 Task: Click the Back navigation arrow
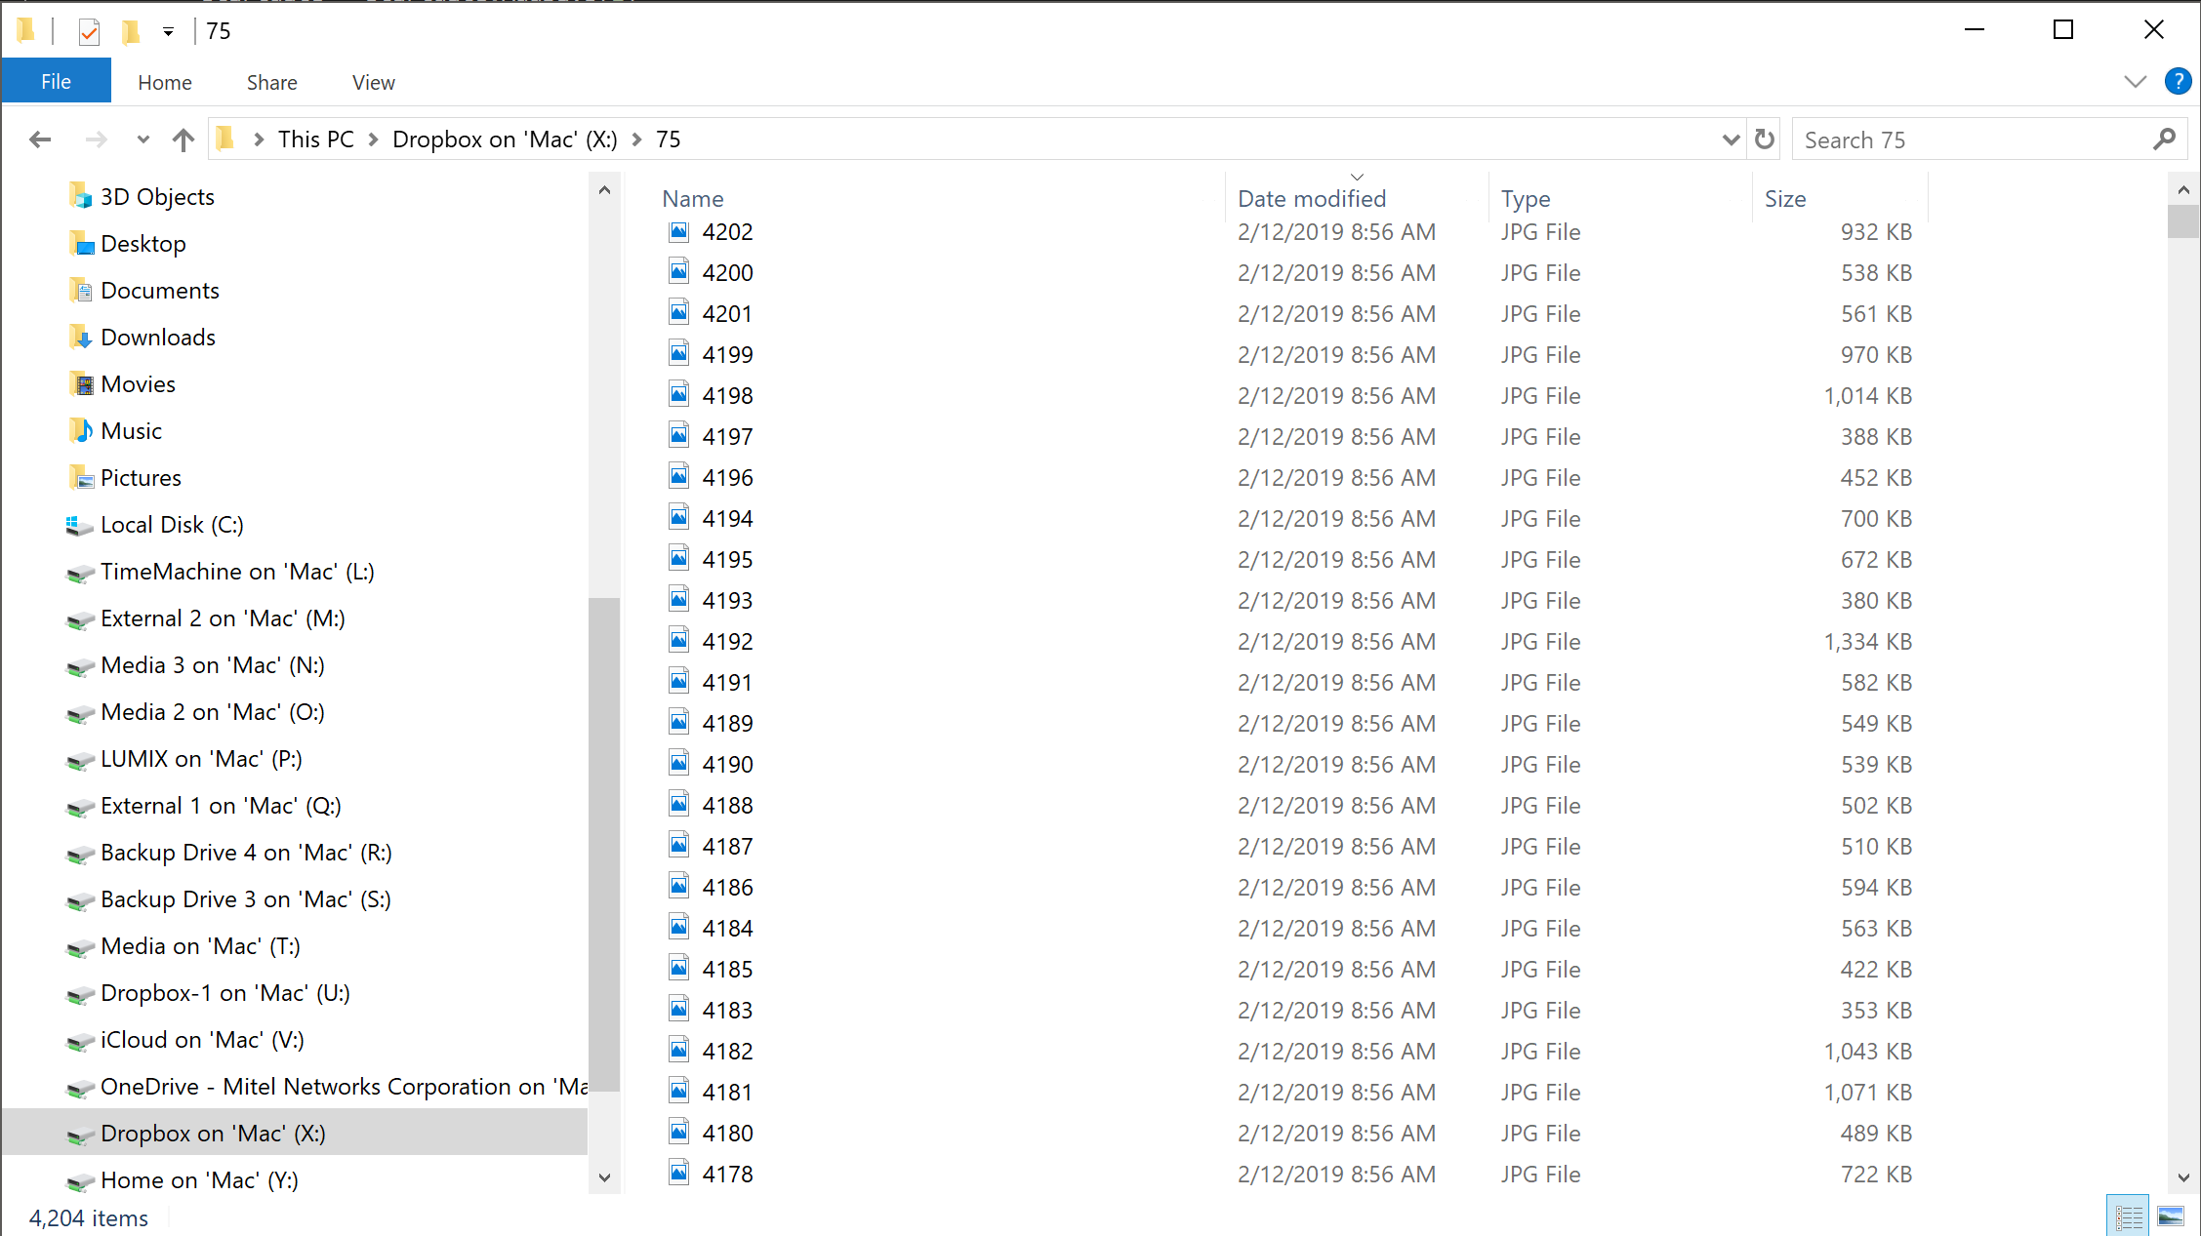tap(40, 140)
